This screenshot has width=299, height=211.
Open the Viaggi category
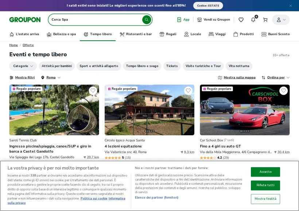(x=217, y=34)
